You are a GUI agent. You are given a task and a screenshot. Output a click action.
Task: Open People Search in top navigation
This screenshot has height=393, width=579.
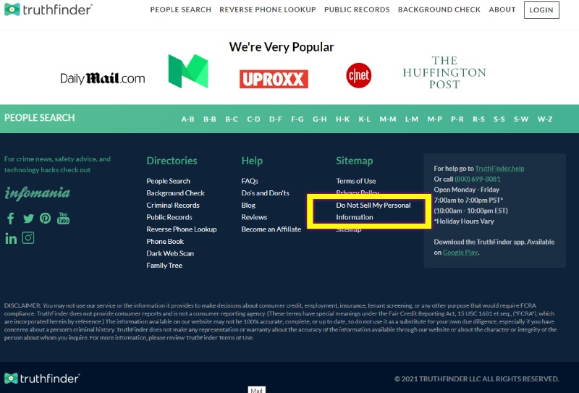180,9
